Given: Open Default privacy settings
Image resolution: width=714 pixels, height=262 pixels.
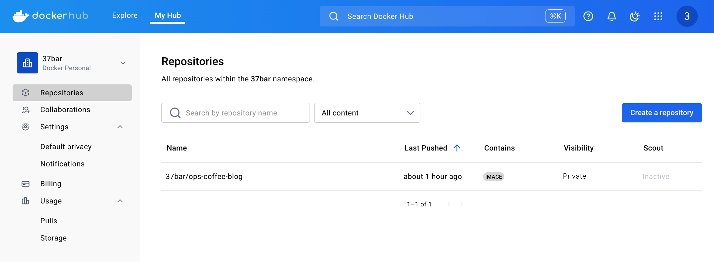Looking at the screenshot, I should tap(66, 147).
